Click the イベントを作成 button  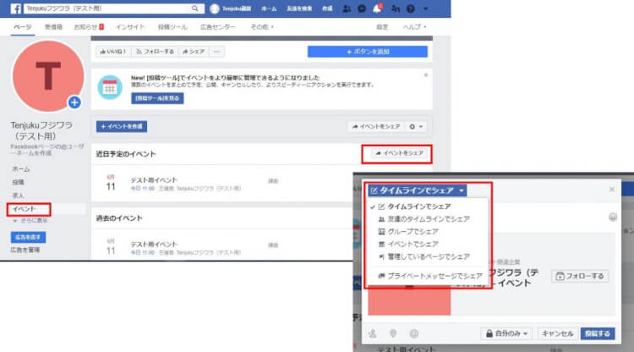click(122, 126)
